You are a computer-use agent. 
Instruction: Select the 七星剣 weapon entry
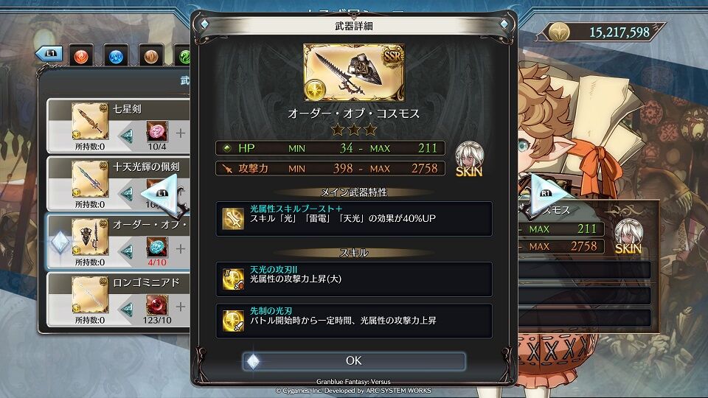[x=118, y=126]
